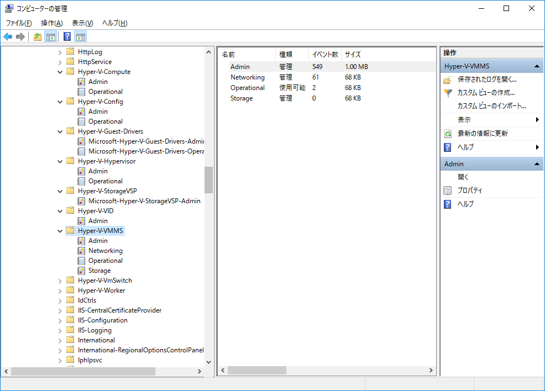Click 最新の情報に更新 action
This screenshot has height=391, width=545.
coord(483,133)
